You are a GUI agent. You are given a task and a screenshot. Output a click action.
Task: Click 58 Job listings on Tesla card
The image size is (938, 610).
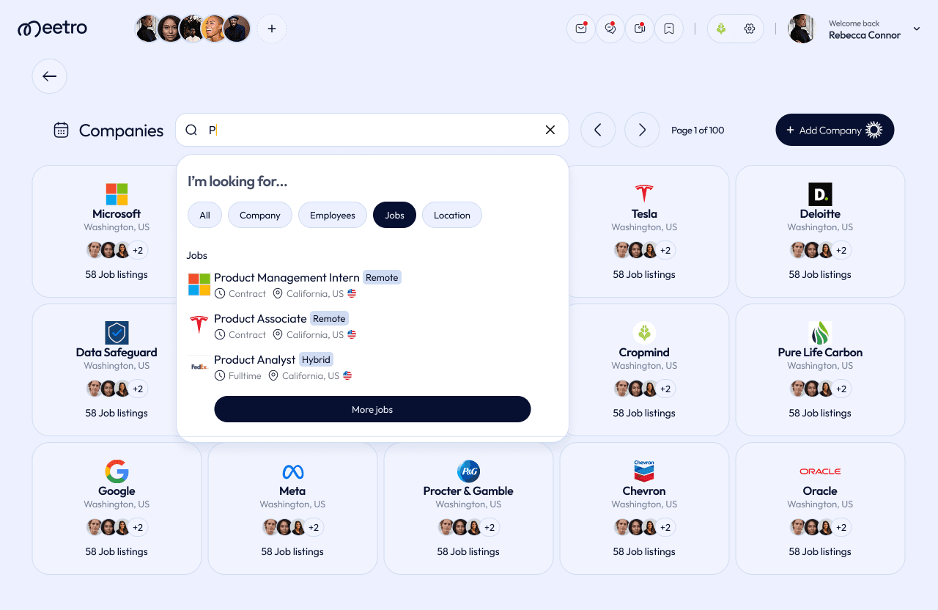pyautogui.click(x=644, y=274)
